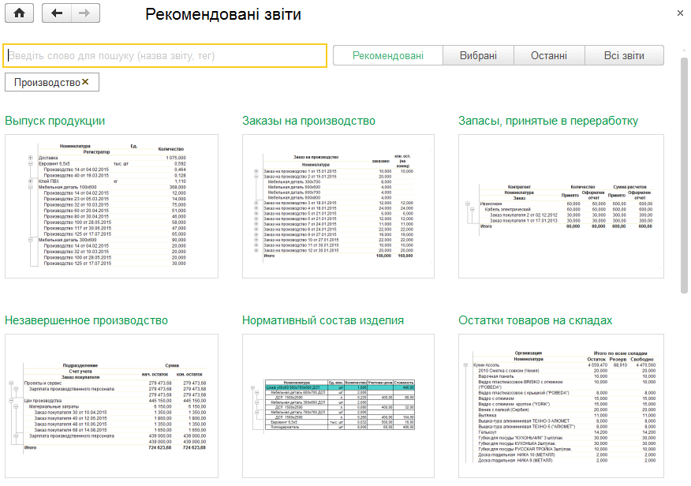Click the Остатки товаров на складах thumbnail

(561, 406)
